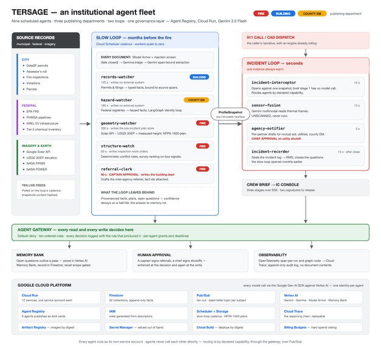Select the BUILDING badge on records-watcher card

pos(199,77)
